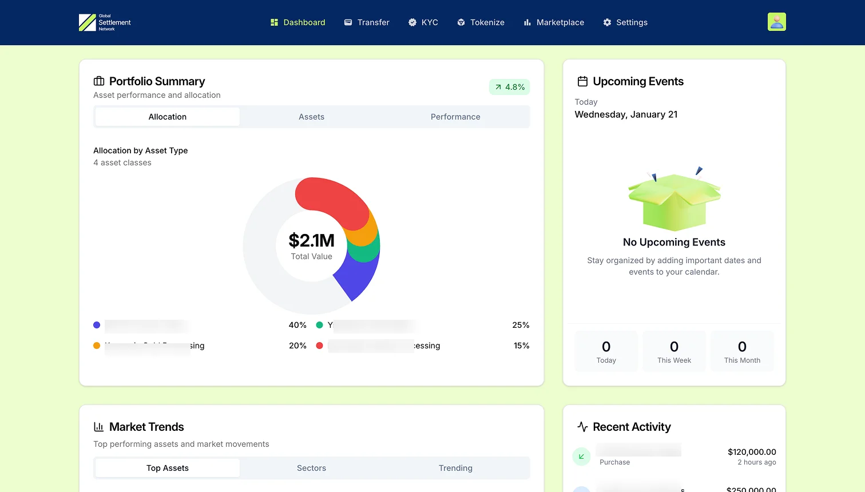Image resolution: width=865 pixels, height=492 pixels.
Task: Click the pulse icon beside Recent Activity
Action: point(582,427)
